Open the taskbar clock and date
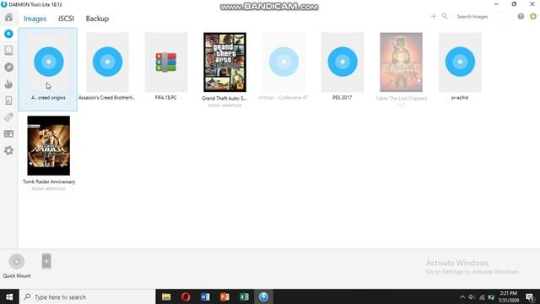The height and width of the screenshot is (304, 540). coord(509,296)
